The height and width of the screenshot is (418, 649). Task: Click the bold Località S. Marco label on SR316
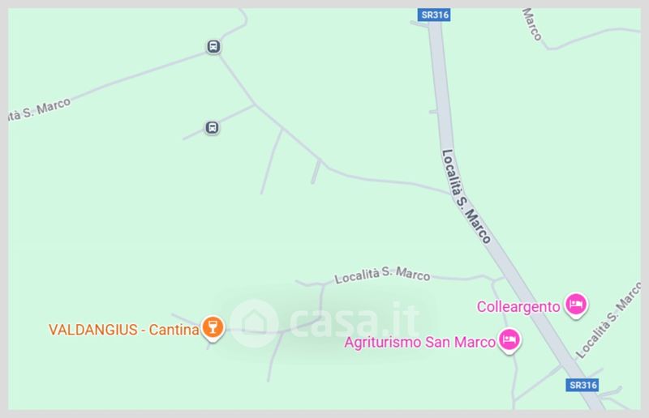tap(466, 196)
